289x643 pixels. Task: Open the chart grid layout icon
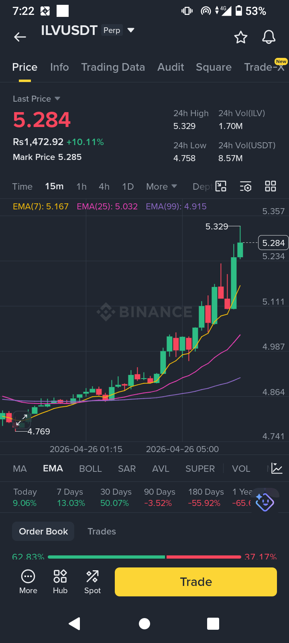click(271, 186)
